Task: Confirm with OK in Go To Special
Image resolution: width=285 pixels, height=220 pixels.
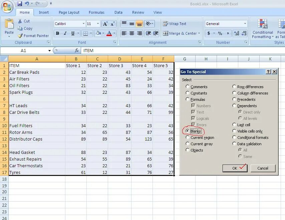Action: coord(235,168)
